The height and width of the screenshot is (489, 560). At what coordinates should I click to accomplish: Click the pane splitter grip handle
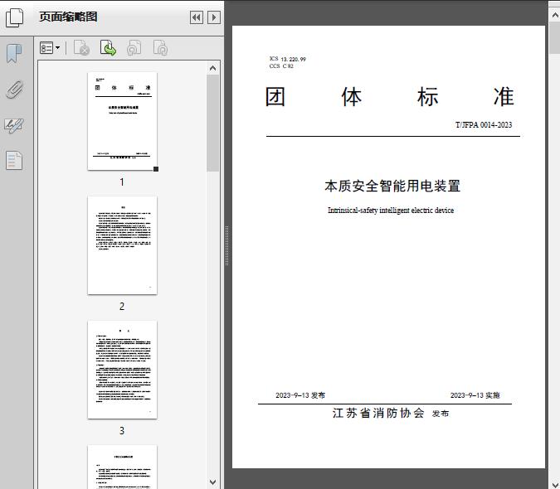(226, 246)
